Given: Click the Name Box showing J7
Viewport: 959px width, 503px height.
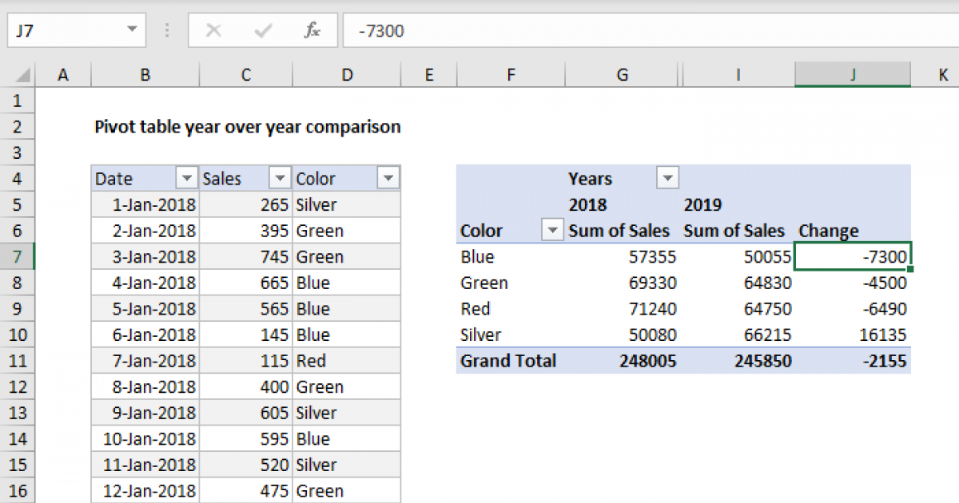Looking at the screenshot, I should (64, 31).
